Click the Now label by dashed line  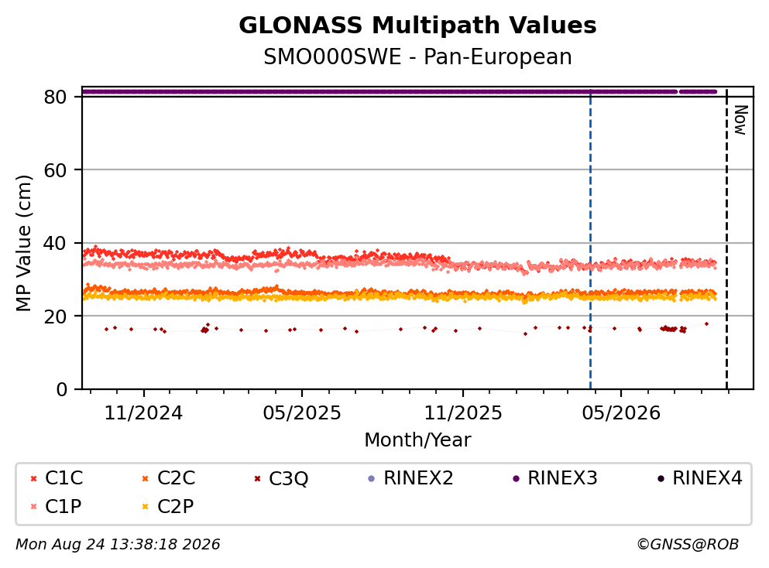pos(740,120)
